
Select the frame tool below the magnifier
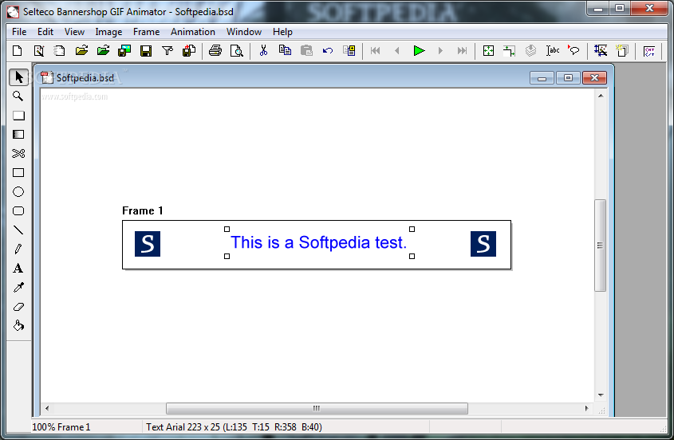(x=18, y=116)
